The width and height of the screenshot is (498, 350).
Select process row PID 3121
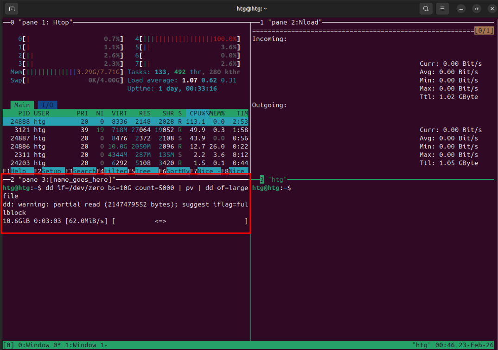[126, 130]
